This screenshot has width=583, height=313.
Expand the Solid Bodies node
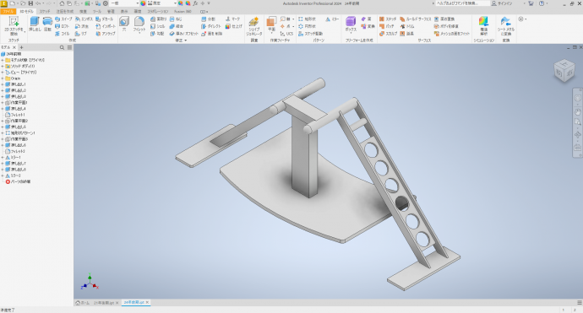3,66
